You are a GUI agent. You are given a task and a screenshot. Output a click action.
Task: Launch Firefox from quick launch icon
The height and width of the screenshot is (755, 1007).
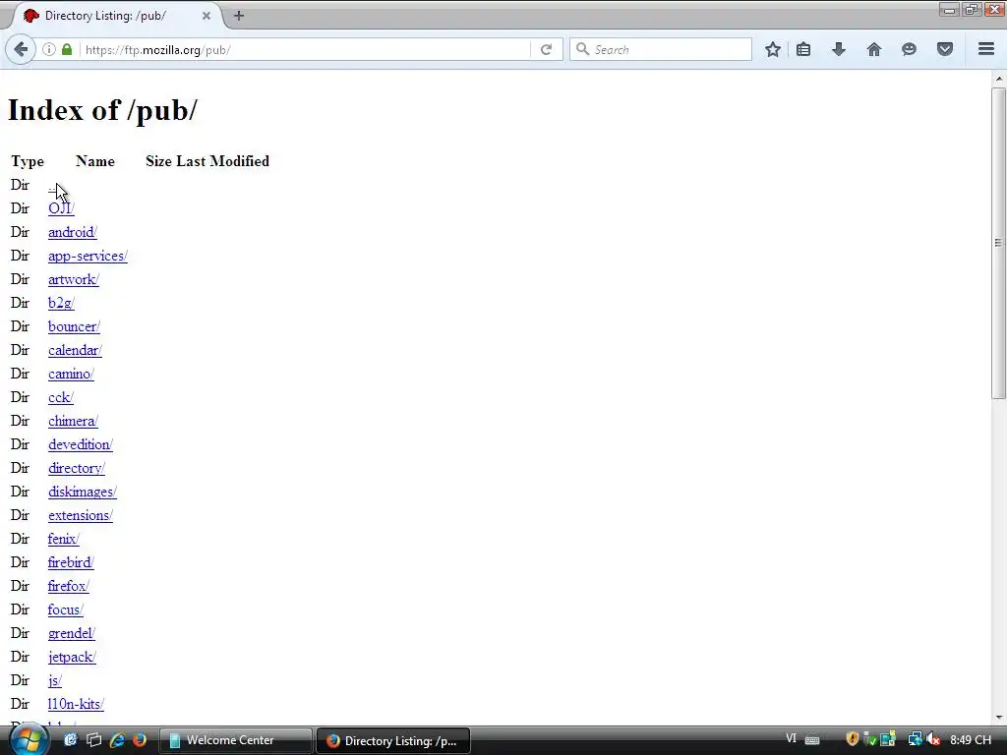pyautogui.click(x=140, y=740)
